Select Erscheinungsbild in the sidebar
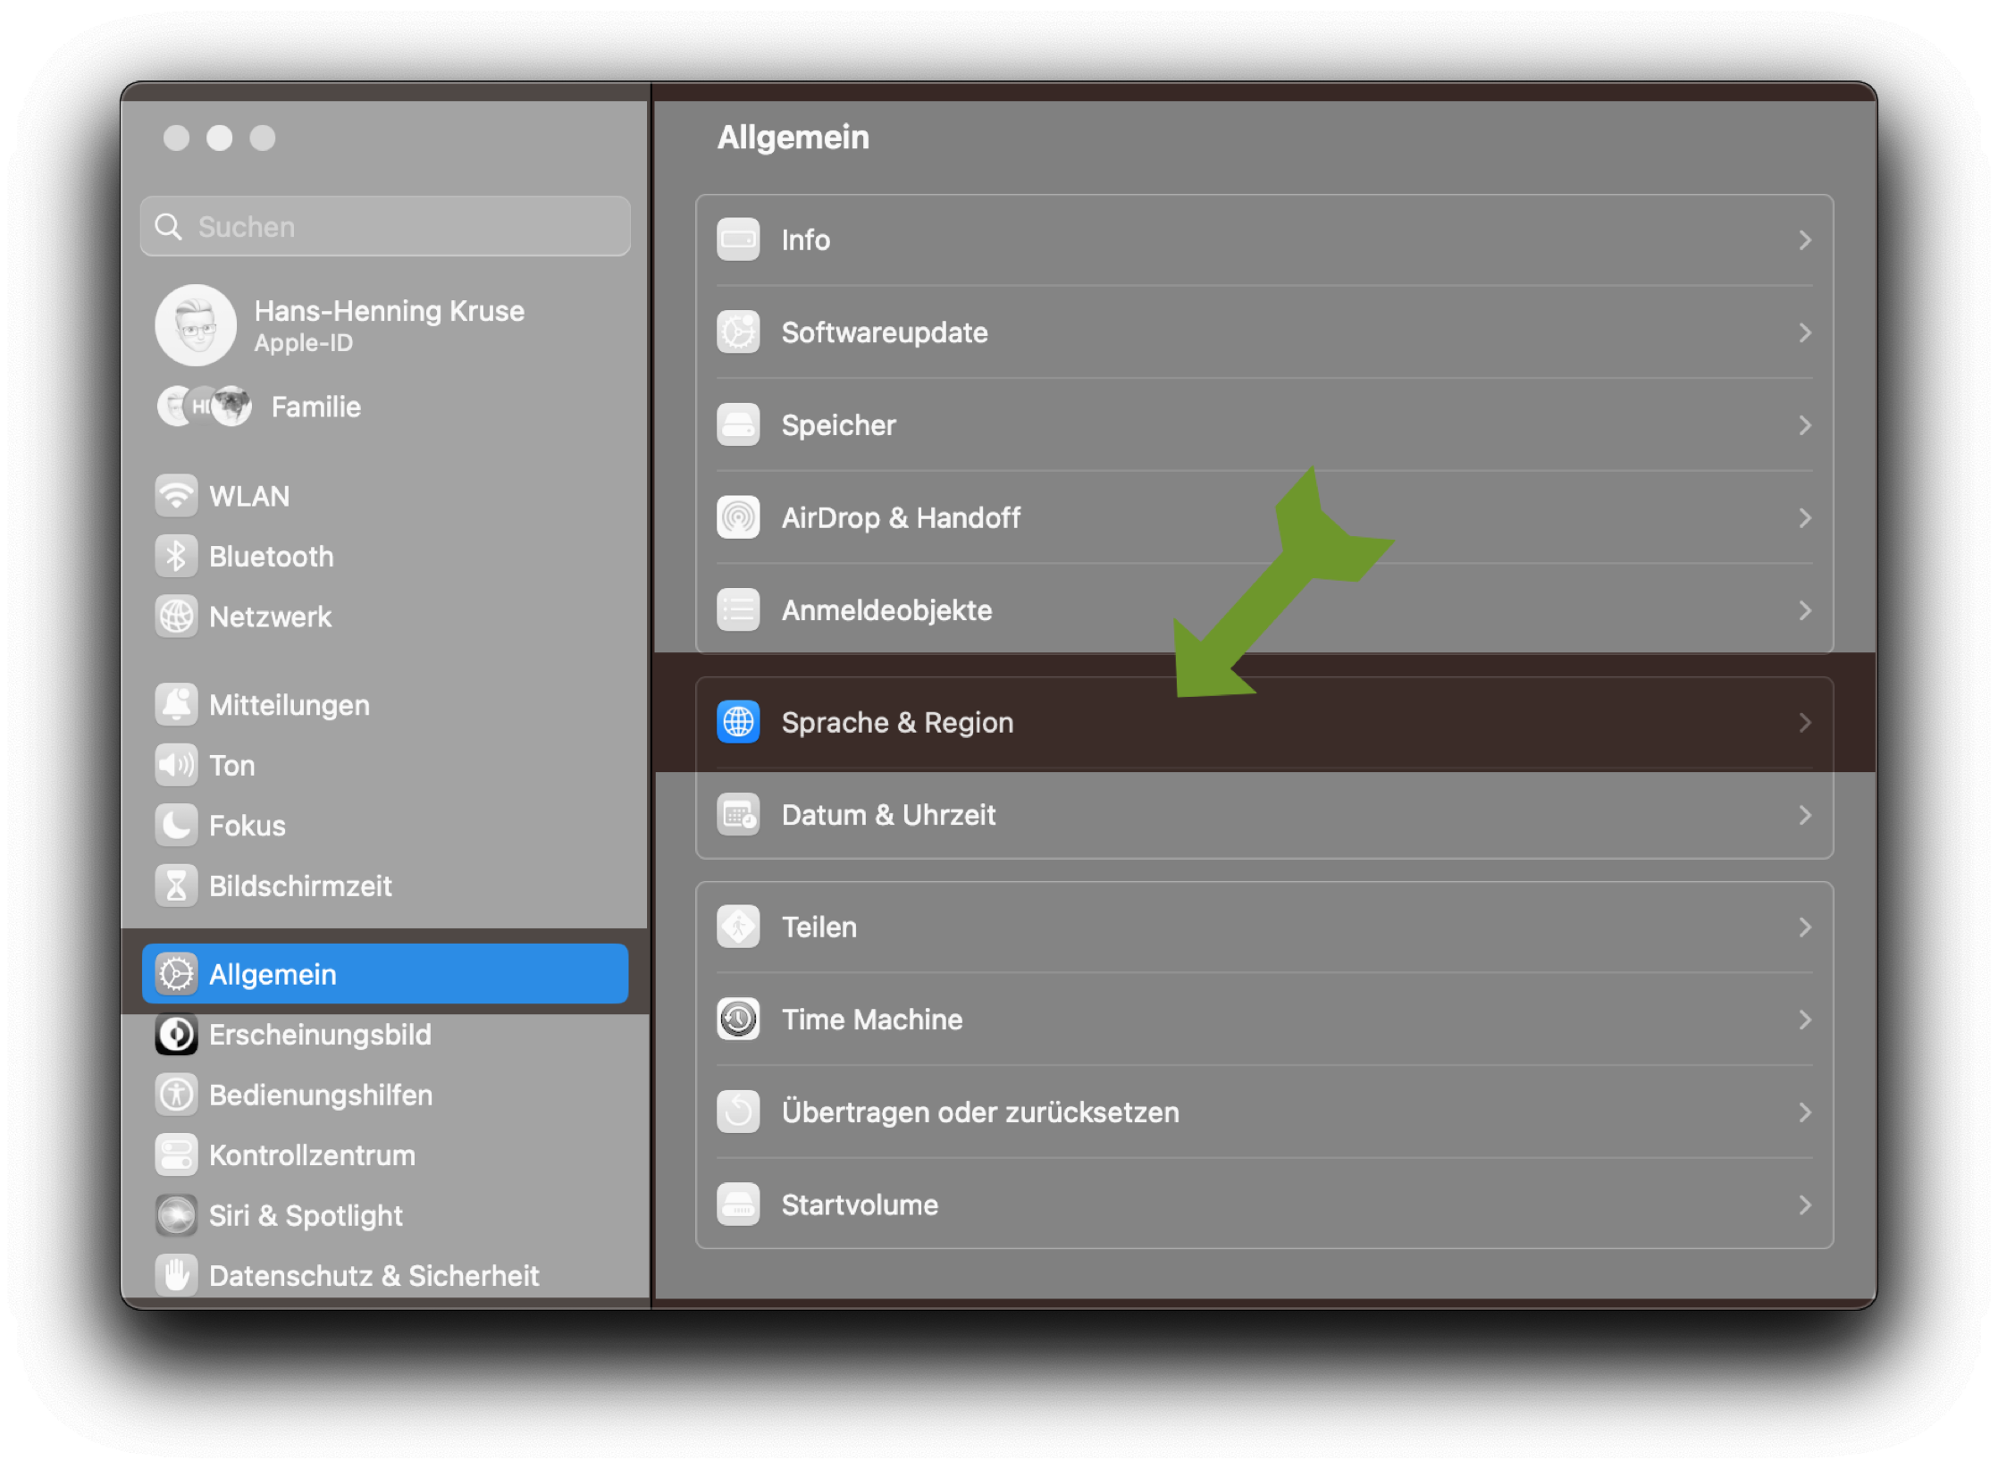Viewport: 1998px width, 1469px height. [x=320, y=1035]
